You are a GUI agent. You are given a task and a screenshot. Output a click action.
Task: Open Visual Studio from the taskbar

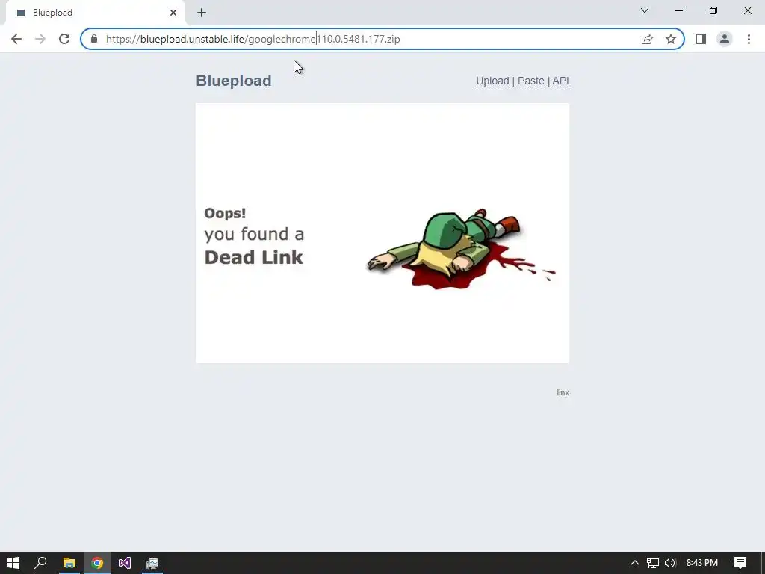(125, 563)
